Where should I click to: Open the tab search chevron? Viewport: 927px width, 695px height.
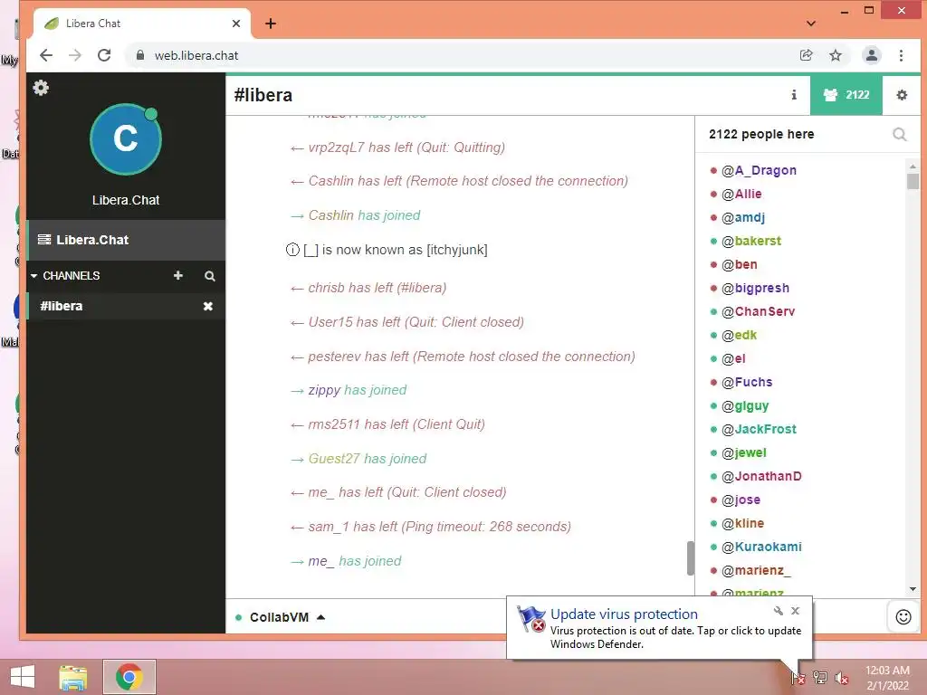point(811,24)
